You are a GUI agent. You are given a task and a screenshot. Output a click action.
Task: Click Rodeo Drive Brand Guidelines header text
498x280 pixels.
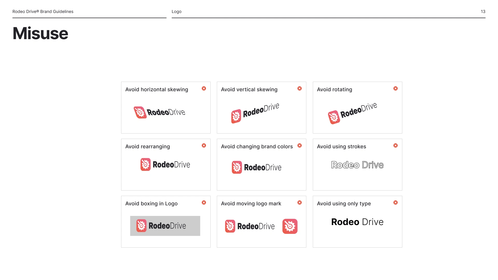[43, 12]
